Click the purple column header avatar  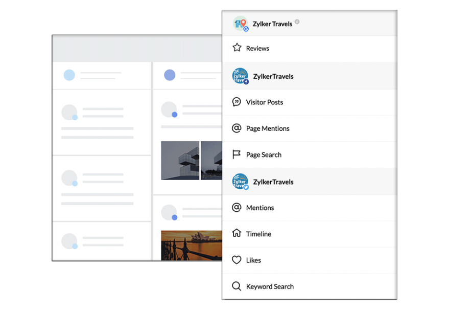(170, 75)
